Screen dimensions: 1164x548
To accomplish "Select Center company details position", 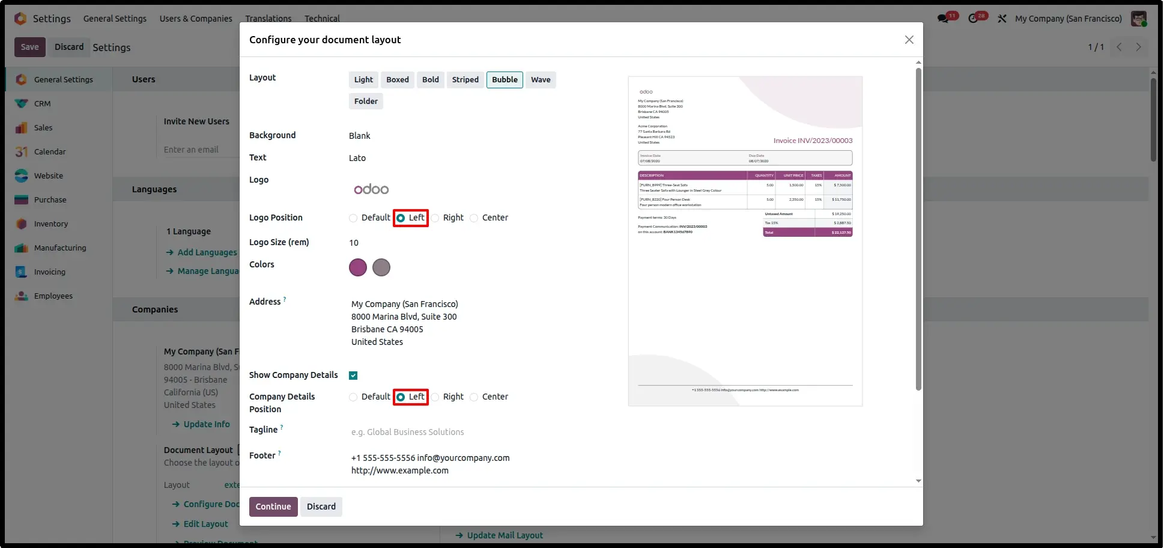I will click(474, 397).
